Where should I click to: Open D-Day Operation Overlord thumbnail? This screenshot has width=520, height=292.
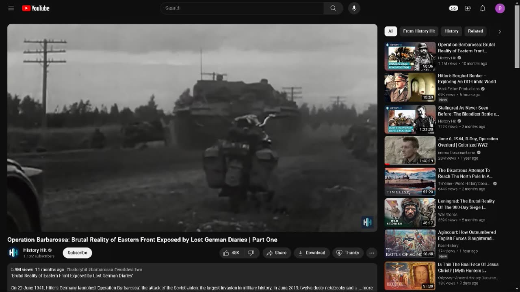410,150
